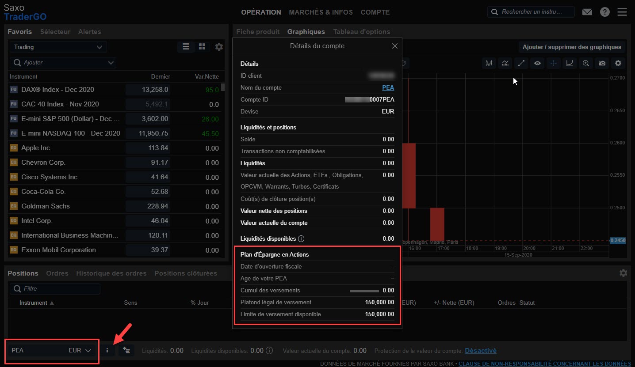The width and height of the screenshot is (635, 367).
Task: Open the OPÉRATION menu
Action: (261, 12)
